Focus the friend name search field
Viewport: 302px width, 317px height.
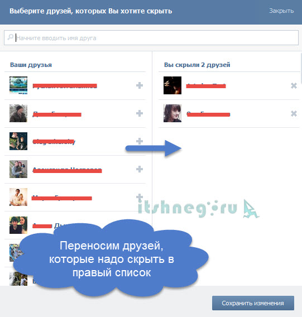point(151,38)
